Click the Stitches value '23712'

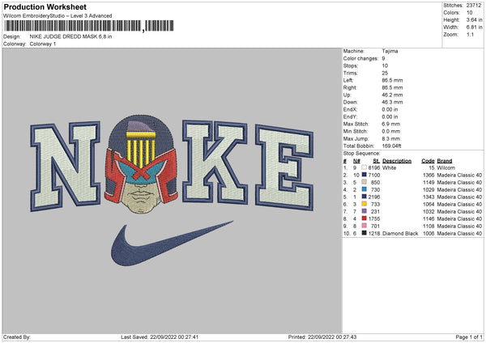[474, 6]
